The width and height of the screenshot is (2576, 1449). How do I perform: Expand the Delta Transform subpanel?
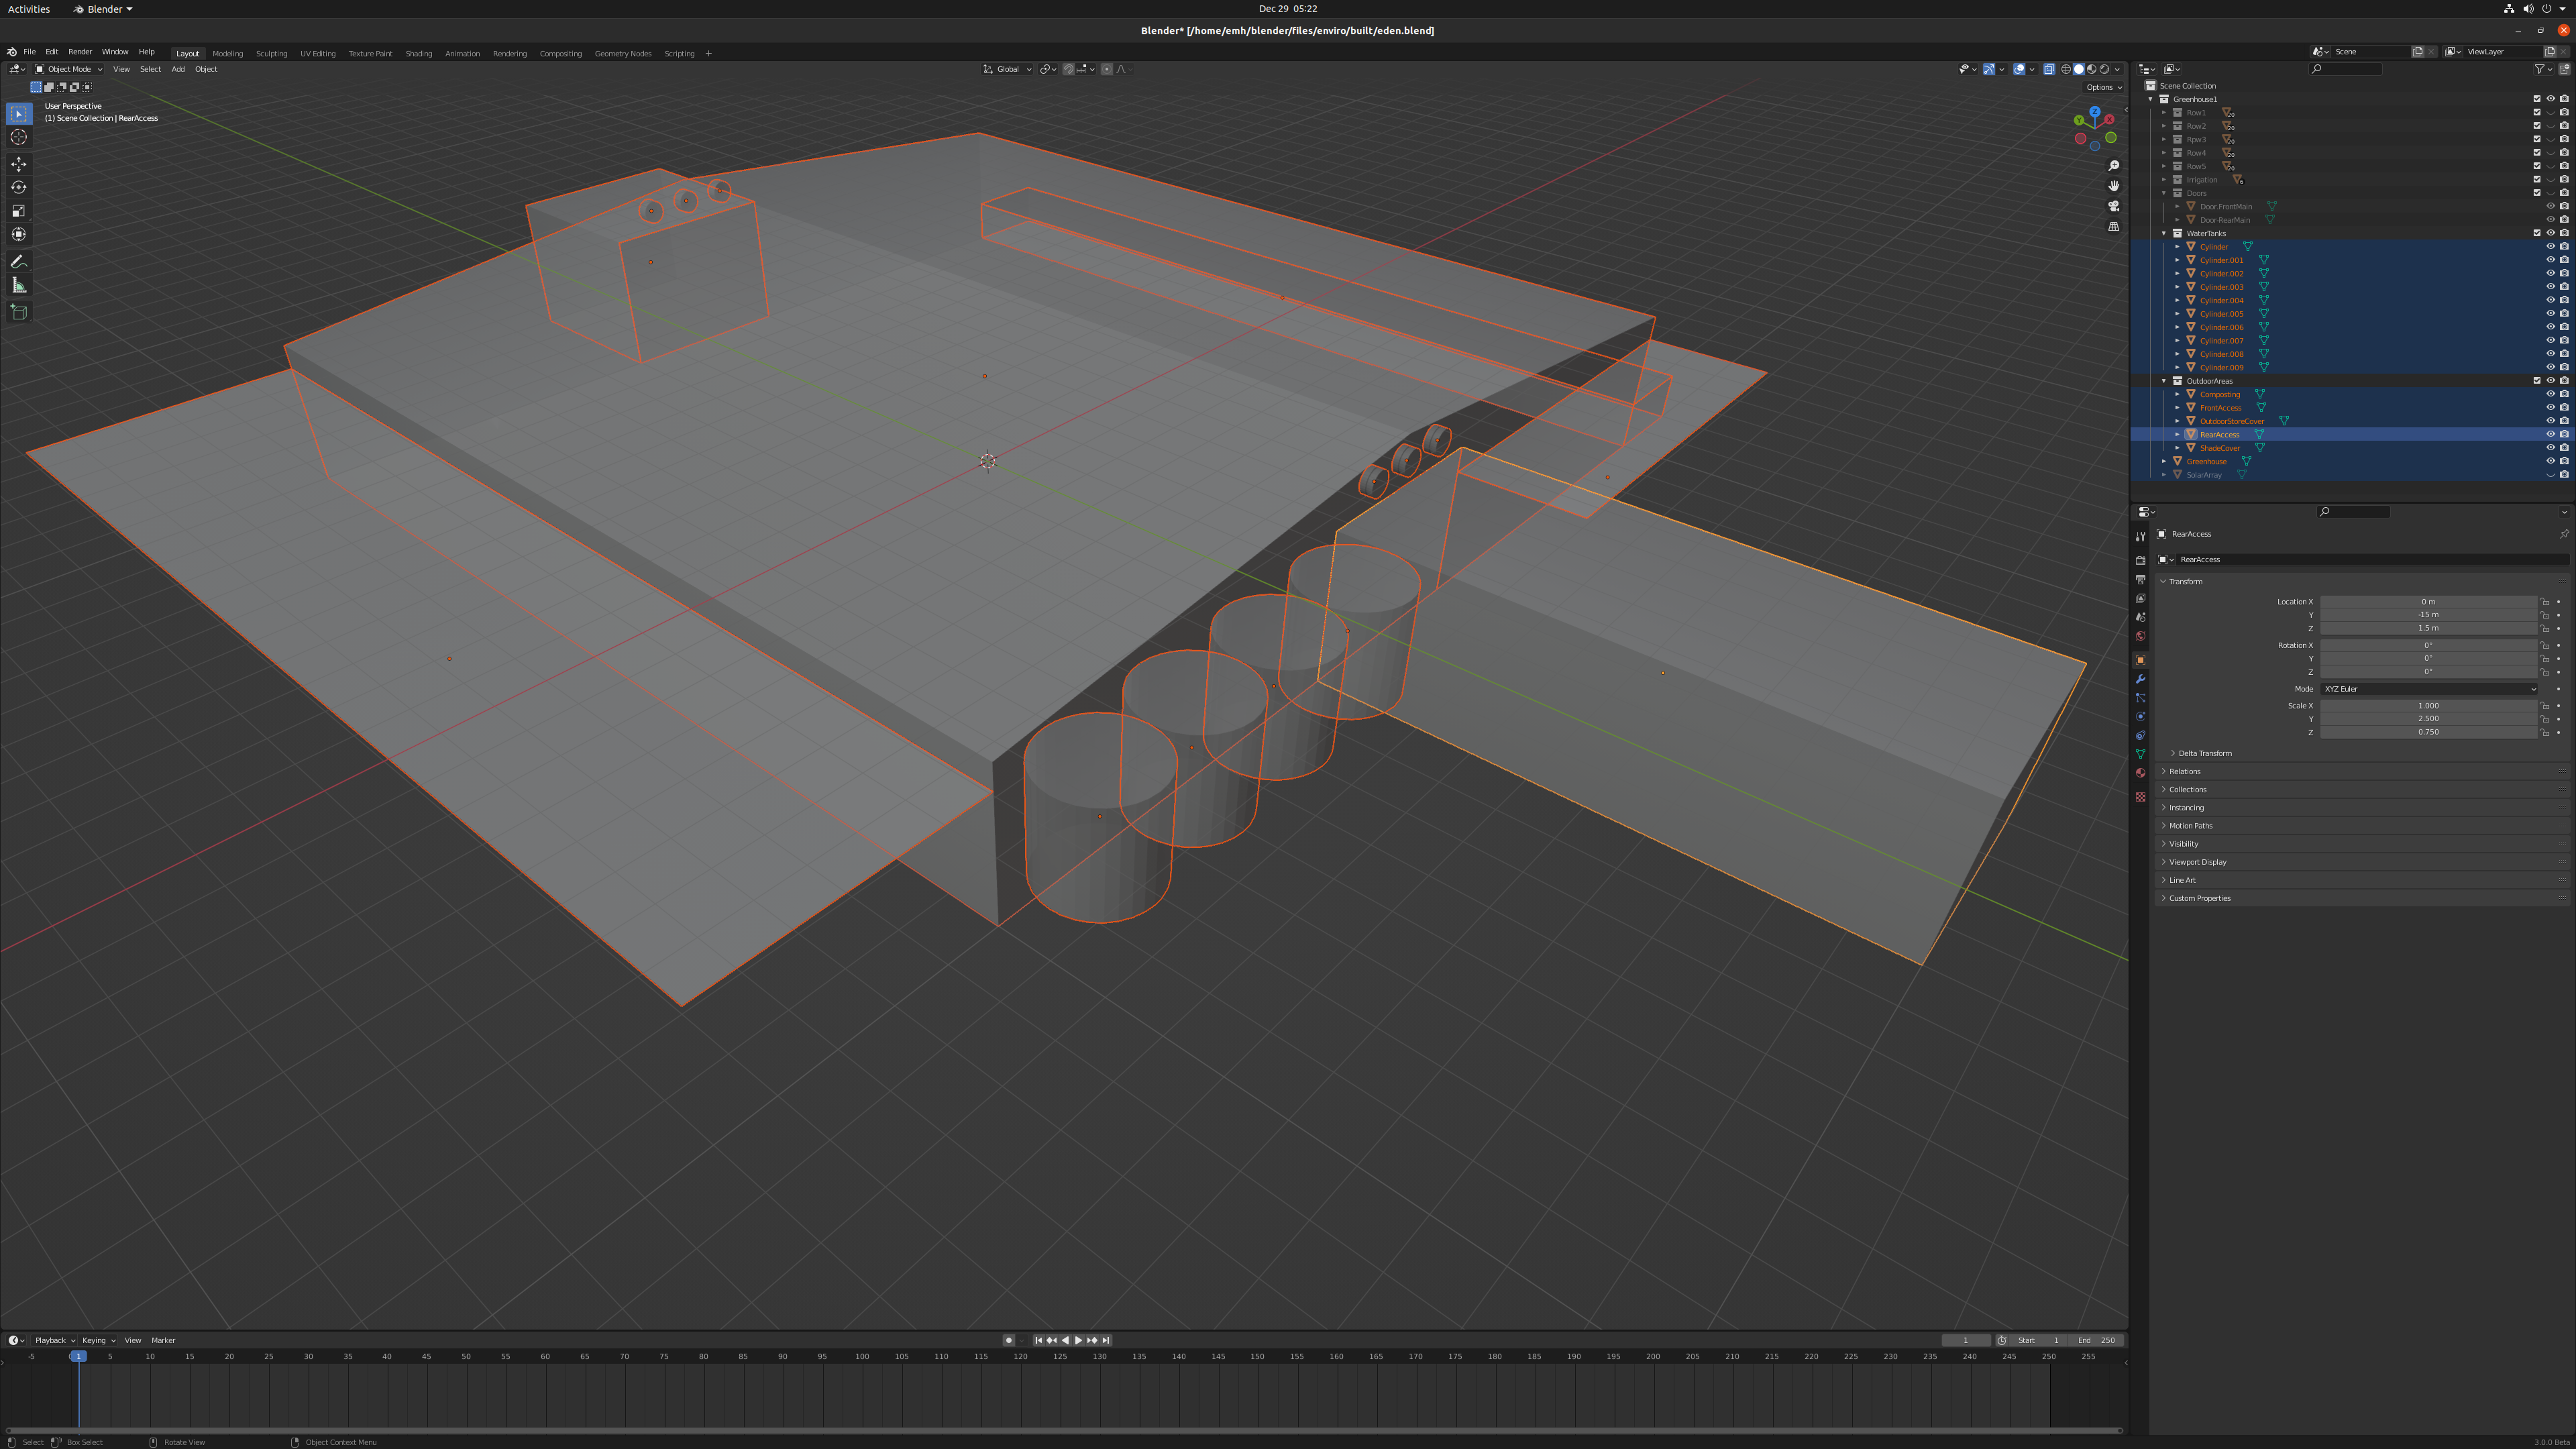2205,753
